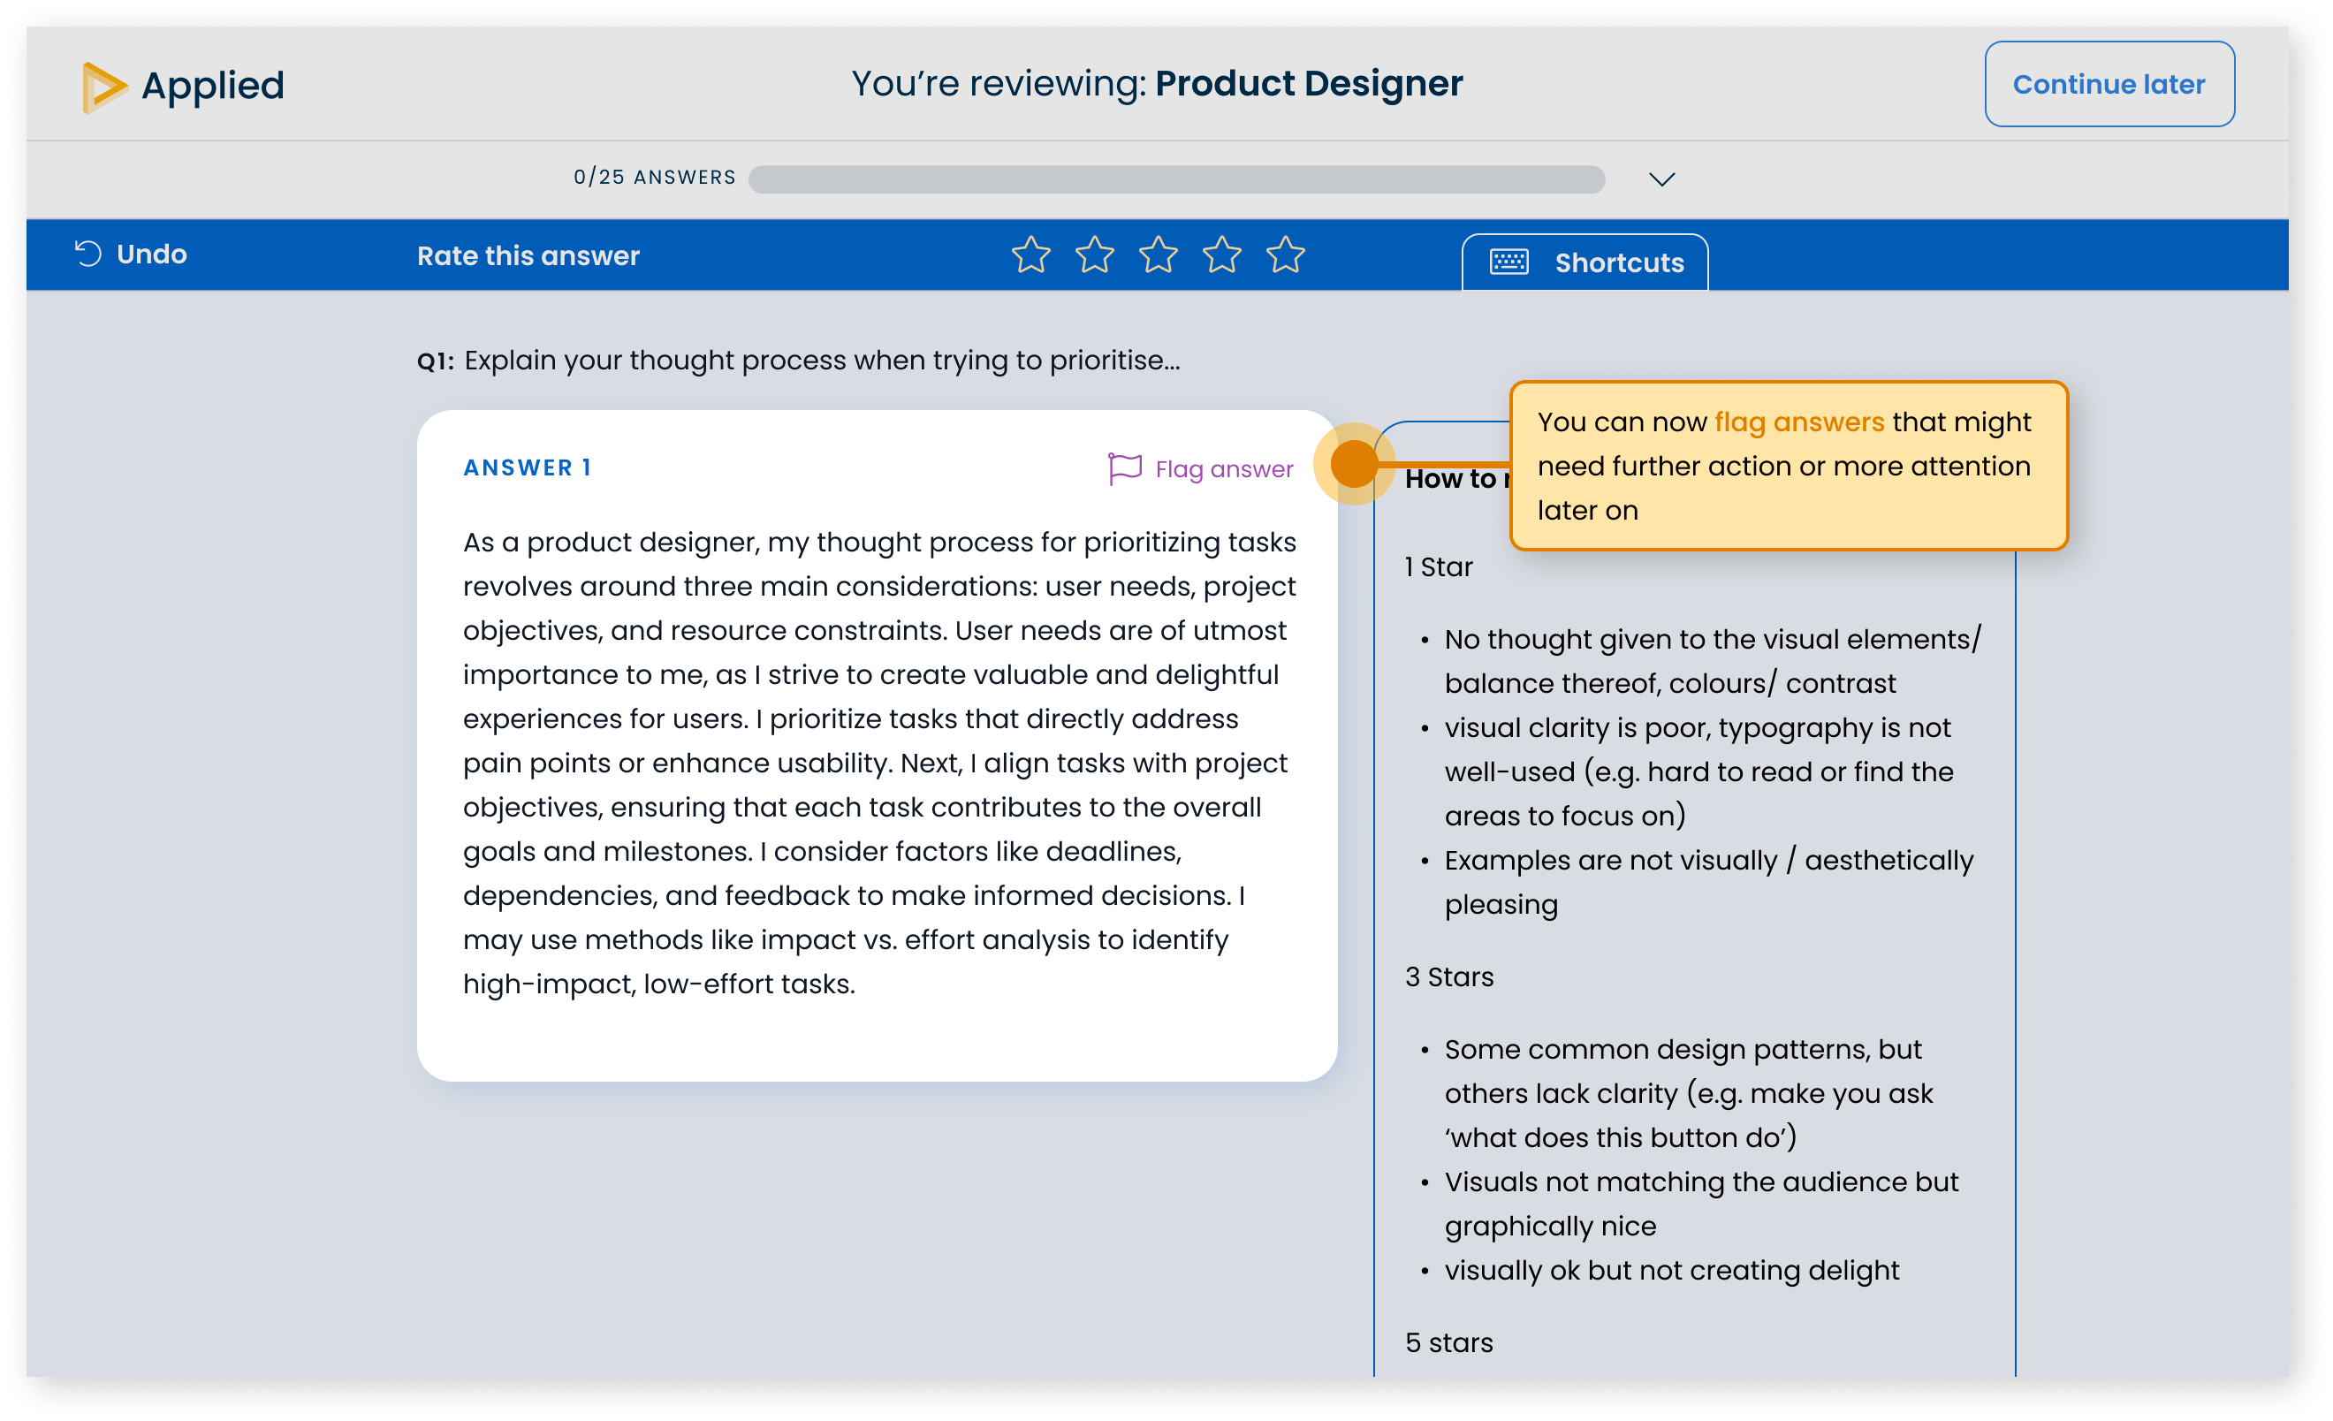Click the keyboard icon inside the Shortcuts button
The image size is (2333, 1421).
pos(1509,262)
